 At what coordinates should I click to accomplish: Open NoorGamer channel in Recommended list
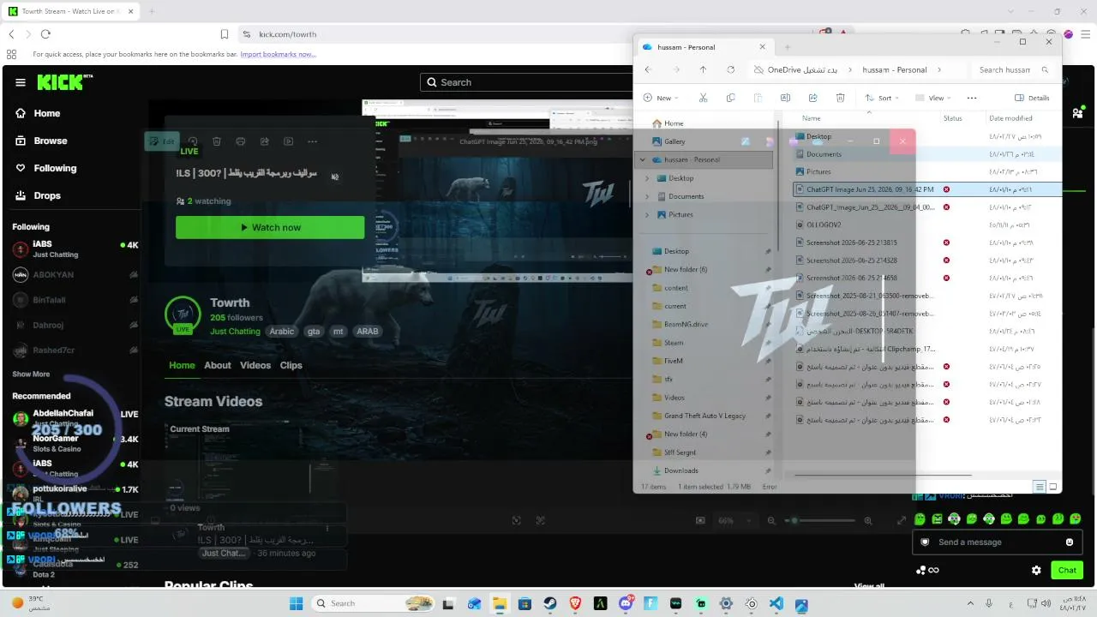(x=75, y=441)
